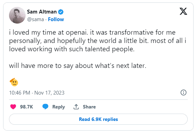Click the @sama handle
The image size is (196, 132).
click(x=36, y=19)
